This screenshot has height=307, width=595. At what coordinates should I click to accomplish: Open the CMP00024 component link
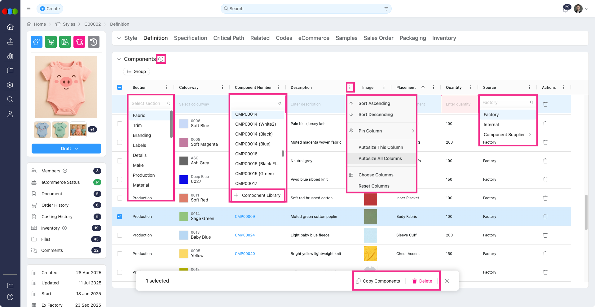pos(245,235)
